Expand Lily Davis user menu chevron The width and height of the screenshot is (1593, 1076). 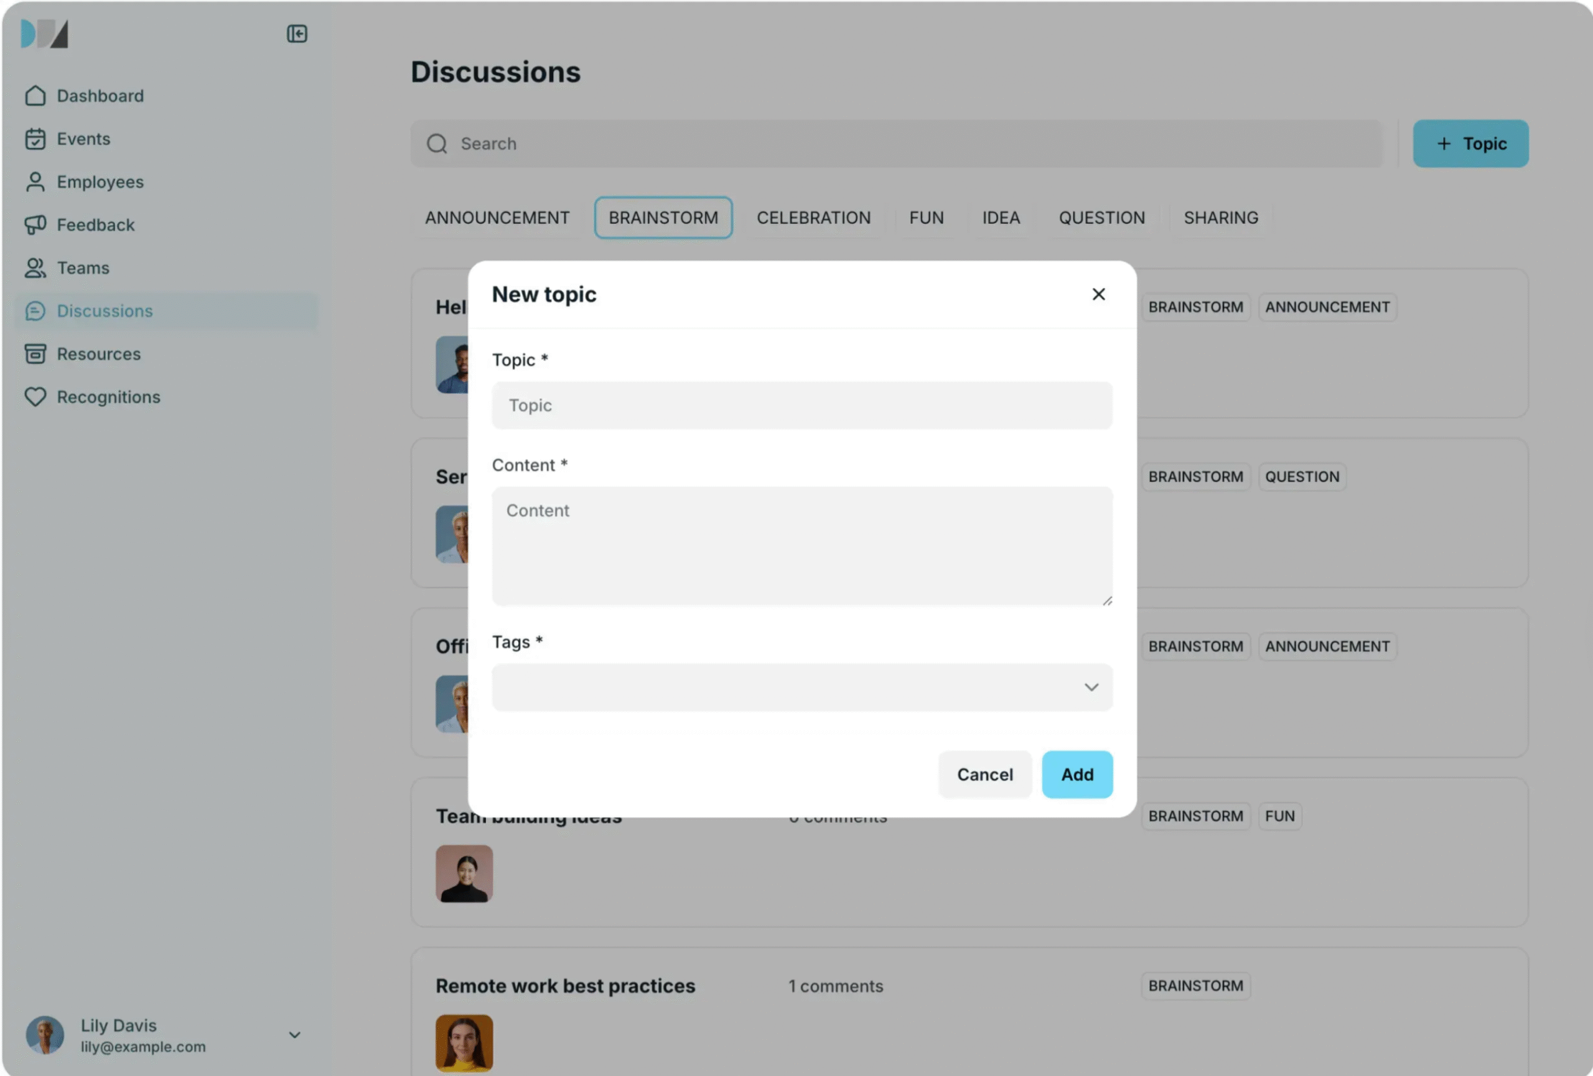[294, 1034]
